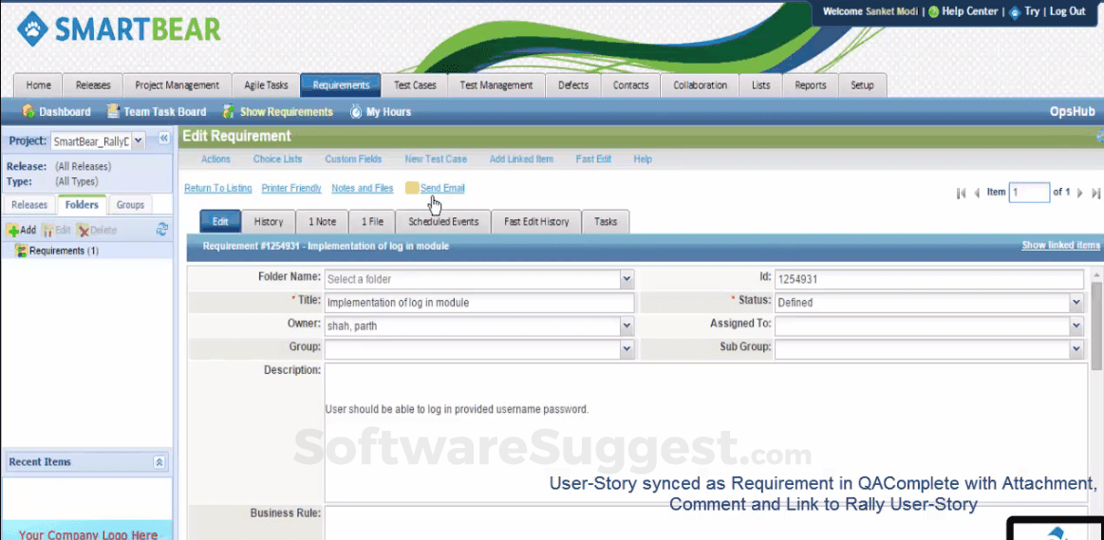Open the Lists tab
1104x540 pixels.
click(x=760, y=85)
